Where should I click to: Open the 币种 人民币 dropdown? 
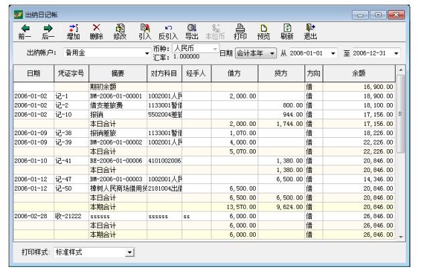215,49
